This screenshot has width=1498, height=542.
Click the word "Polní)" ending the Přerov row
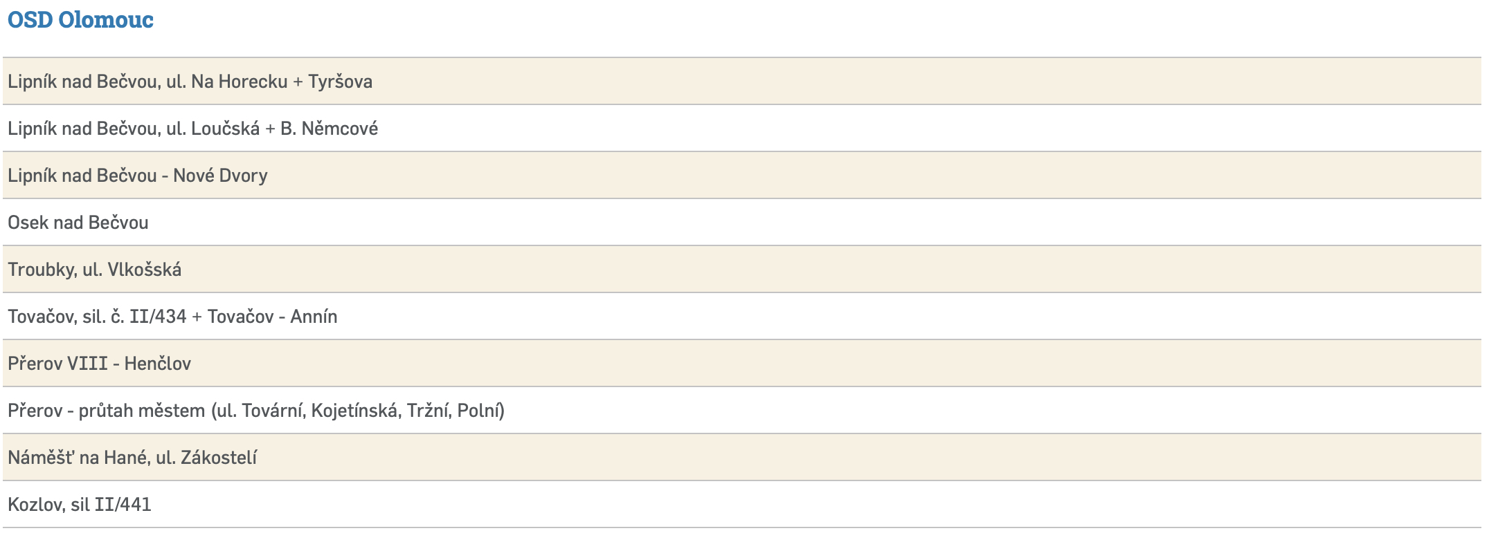[481, 411]
